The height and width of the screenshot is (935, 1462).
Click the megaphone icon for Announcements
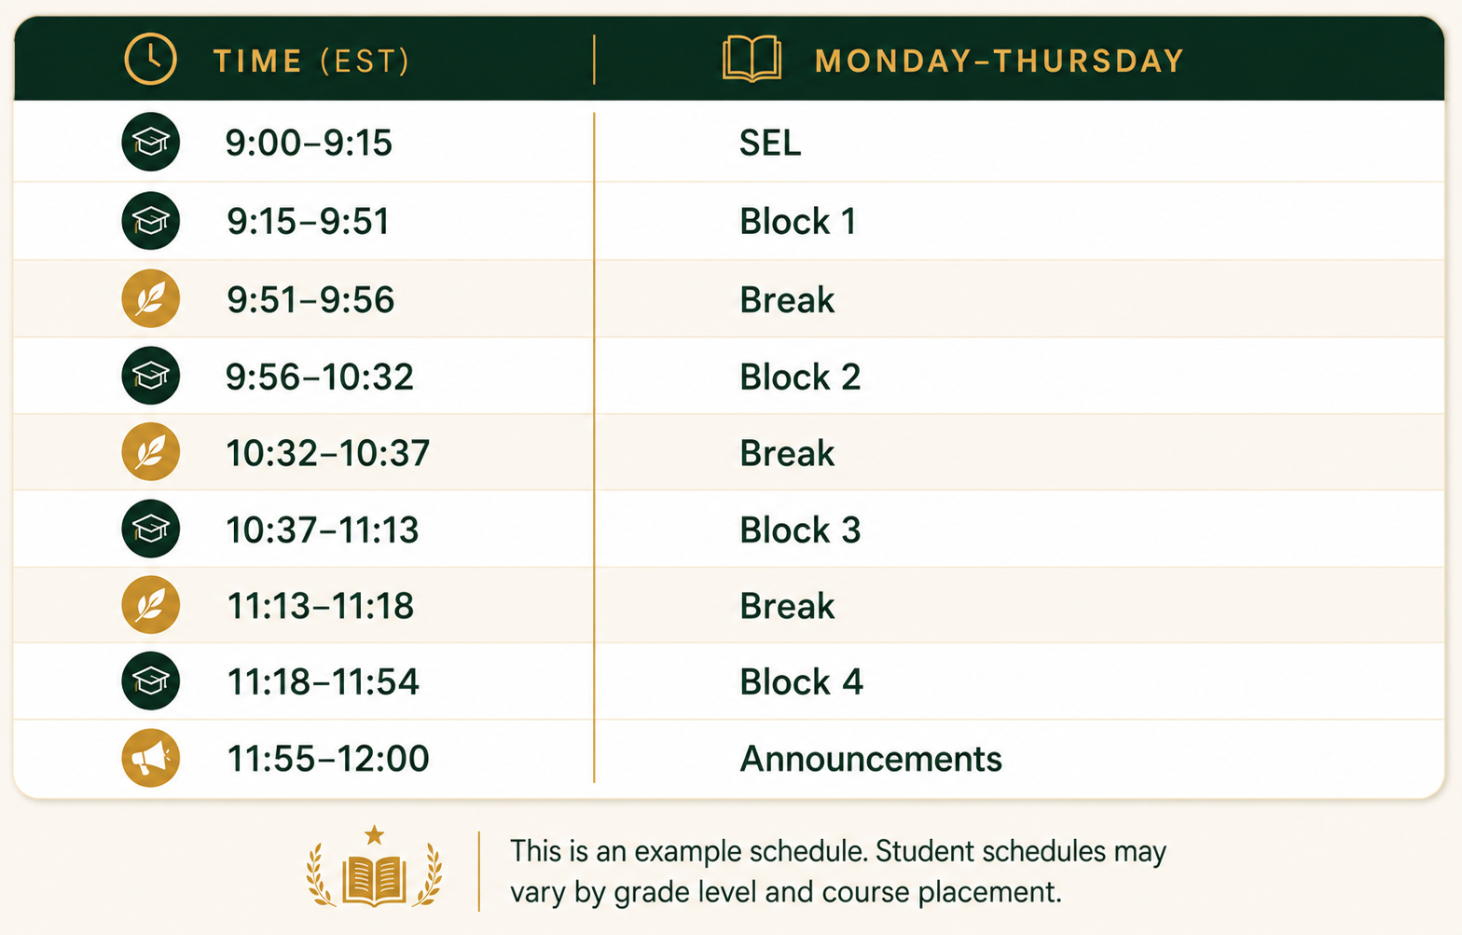150,758
